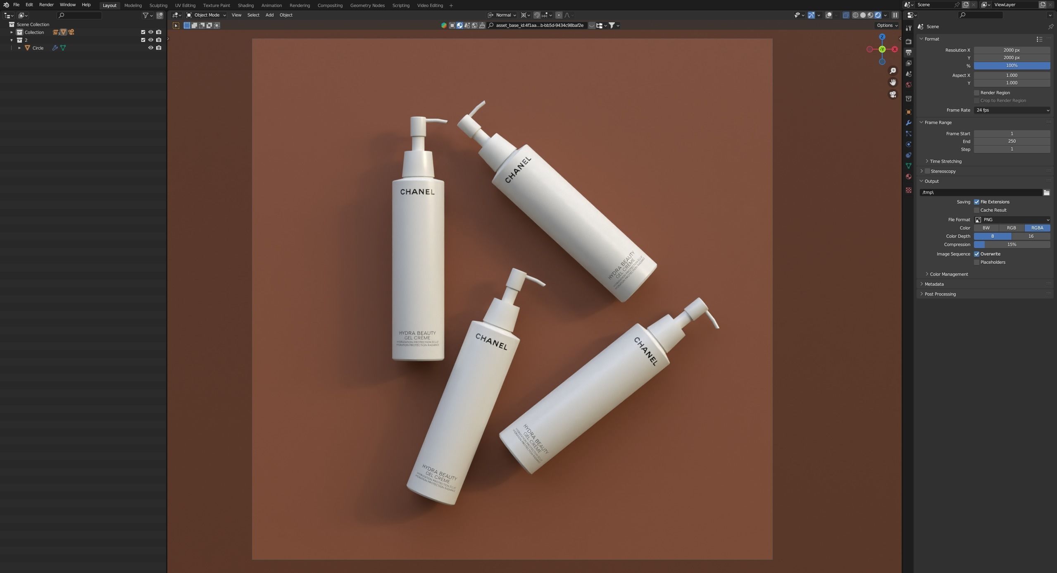Open the File menu
The image size is (1057, 573).
click(x=16, y=5)
